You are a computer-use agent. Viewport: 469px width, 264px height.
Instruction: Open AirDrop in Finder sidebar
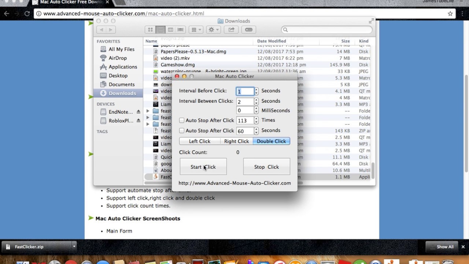[118, 58]
